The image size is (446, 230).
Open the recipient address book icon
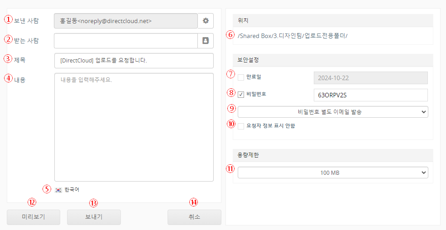click(x=206, y=41)
